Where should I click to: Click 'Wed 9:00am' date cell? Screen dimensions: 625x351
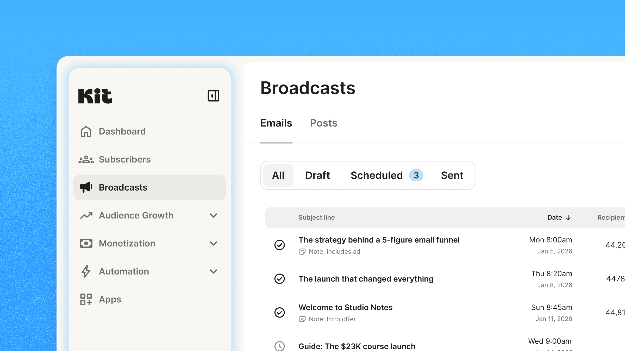(549, 341)
